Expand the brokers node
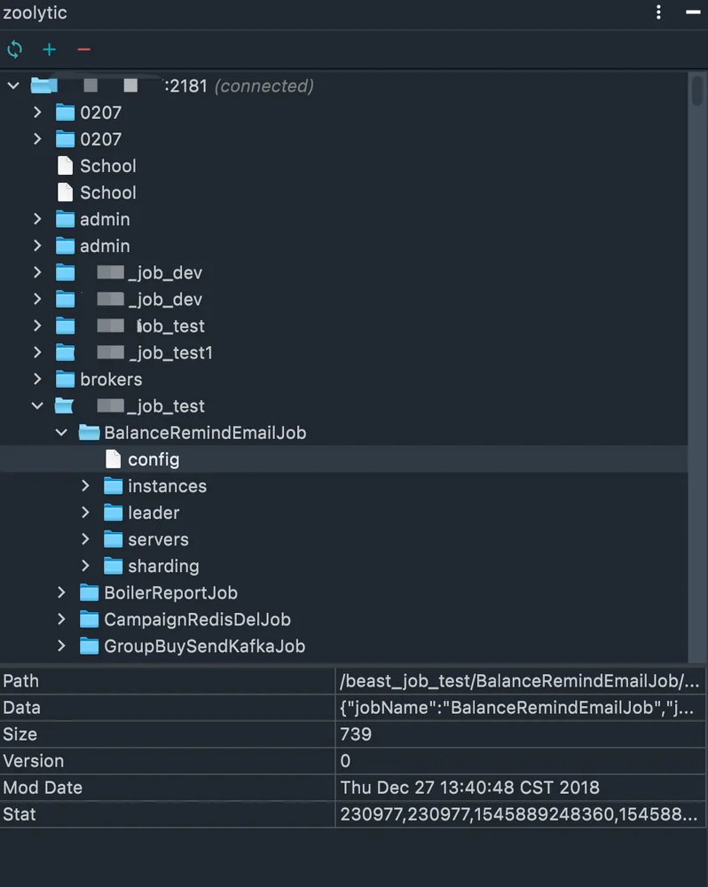This screenshot has width=708, height=887. click(x=37, y=379)
